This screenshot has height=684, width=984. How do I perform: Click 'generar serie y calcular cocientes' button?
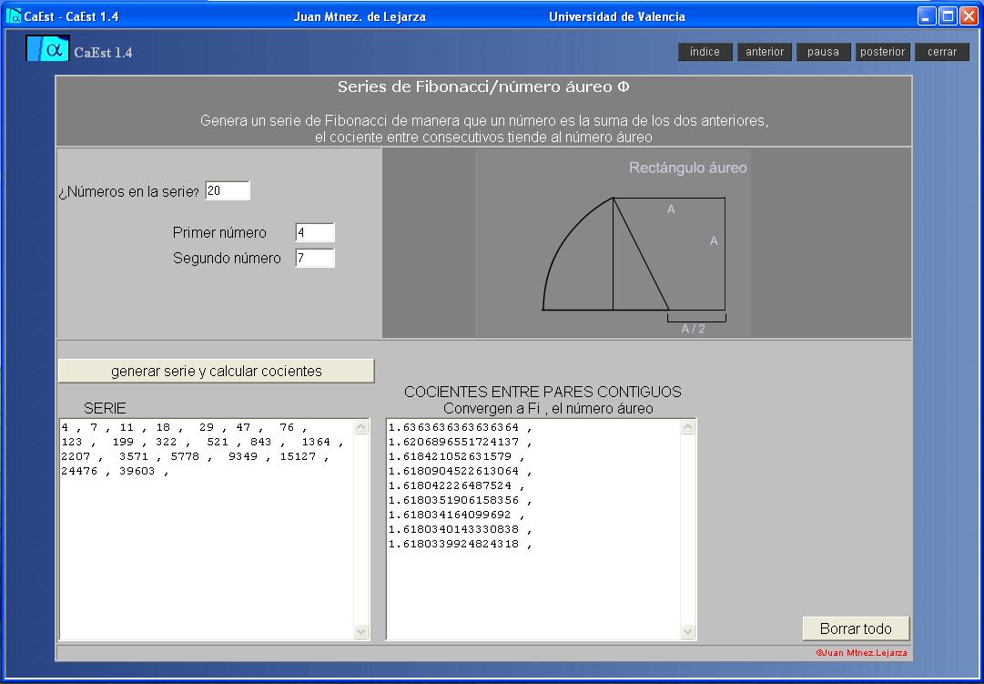pyautogui.click(x=217, y=372)
